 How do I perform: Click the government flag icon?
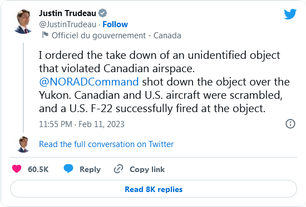(45, 35)
